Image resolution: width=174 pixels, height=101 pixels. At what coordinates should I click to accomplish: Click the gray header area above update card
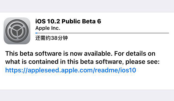pos(87,6)
